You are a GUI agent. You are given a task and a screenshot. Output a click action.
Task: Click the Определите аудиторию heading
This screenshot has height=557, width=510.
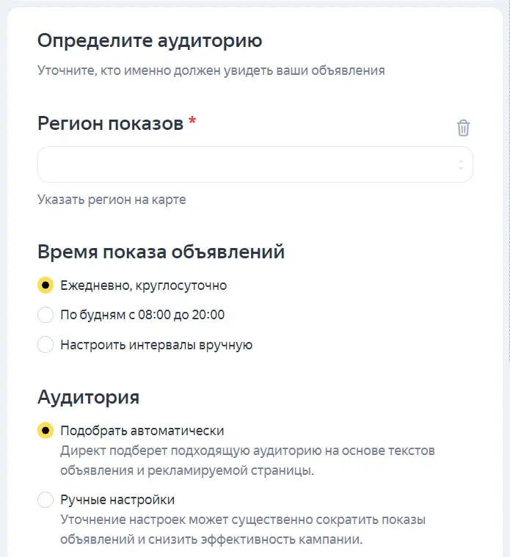pos(150,41)
